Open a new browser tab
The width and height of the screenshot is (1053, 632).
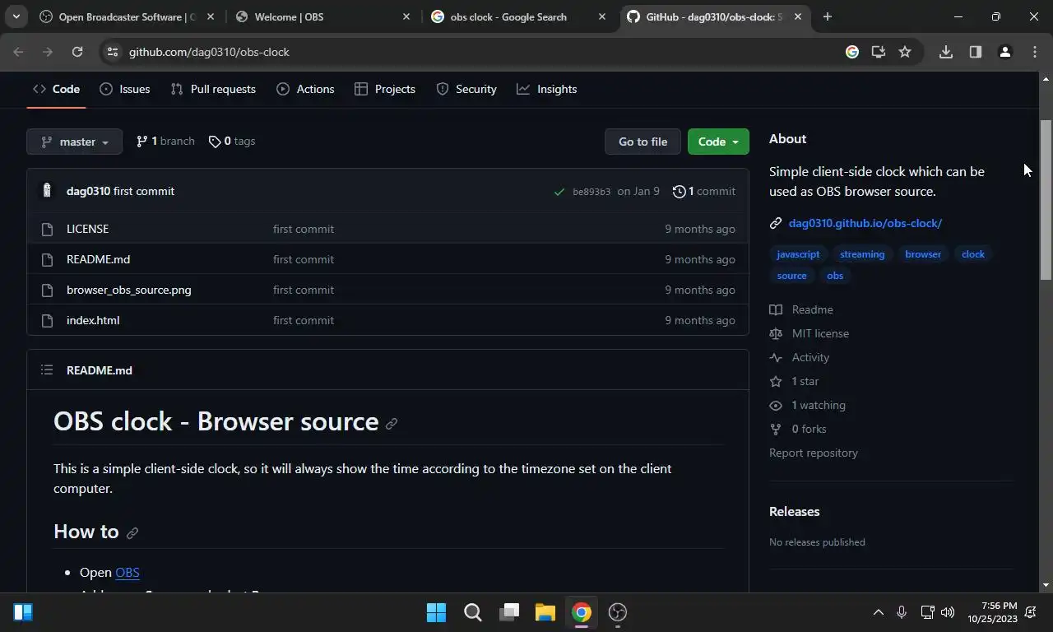coord(828,16)
